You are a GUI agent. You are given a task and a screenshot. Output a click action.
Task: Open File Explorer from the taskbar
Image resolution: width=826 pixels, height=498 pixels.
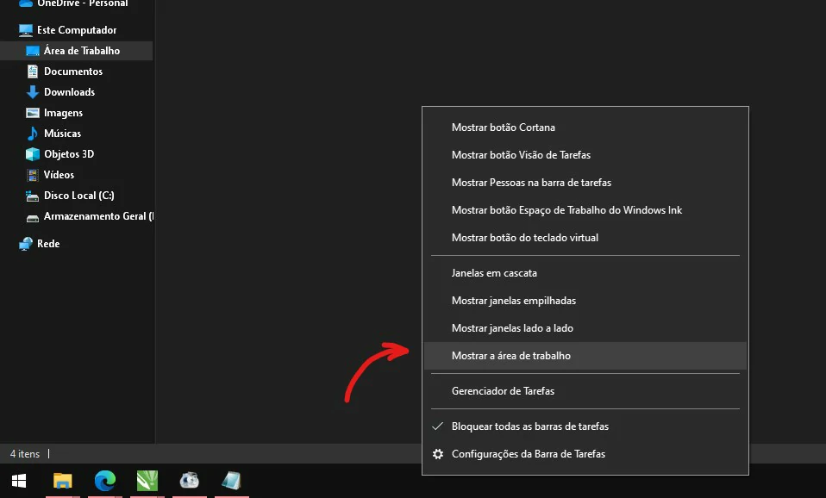point(63,481)
